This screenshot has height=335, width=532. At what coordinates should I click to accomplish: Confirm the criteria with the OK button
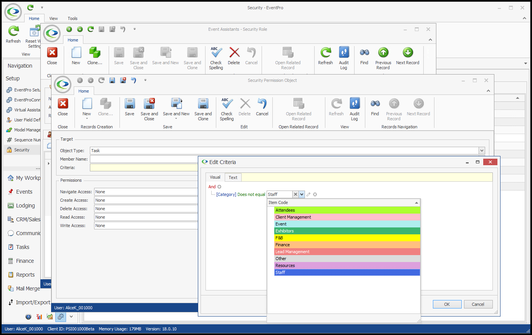[447, 304]
